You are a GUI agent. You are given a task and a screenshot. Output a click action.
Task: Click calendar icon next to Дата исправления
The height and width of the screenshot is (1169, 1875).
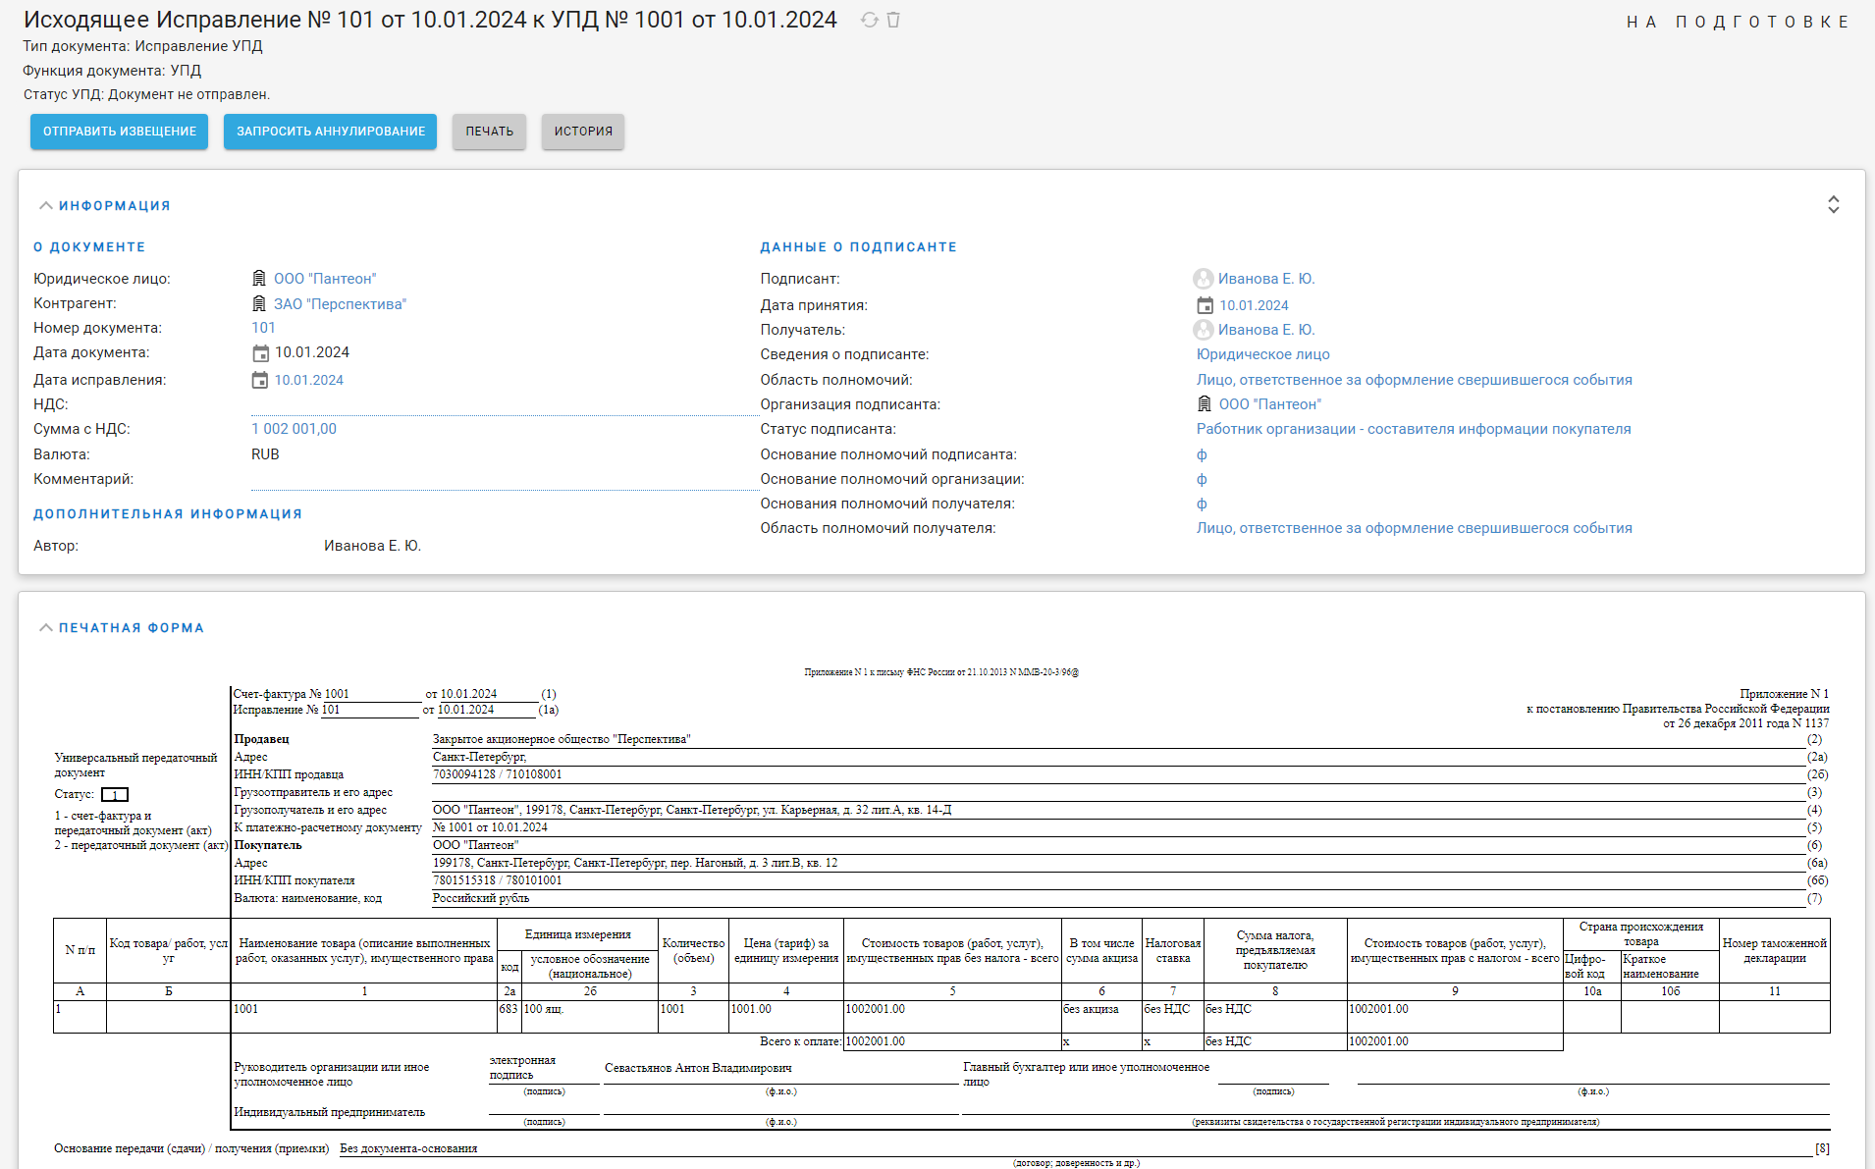coord(260,380)
